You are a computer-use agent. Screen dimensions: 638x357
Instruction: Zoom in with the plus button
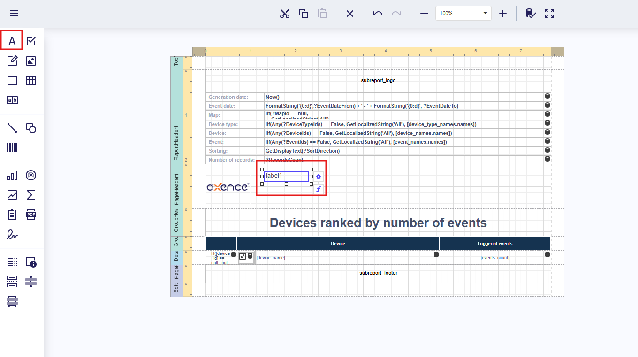tap(503, 14)
